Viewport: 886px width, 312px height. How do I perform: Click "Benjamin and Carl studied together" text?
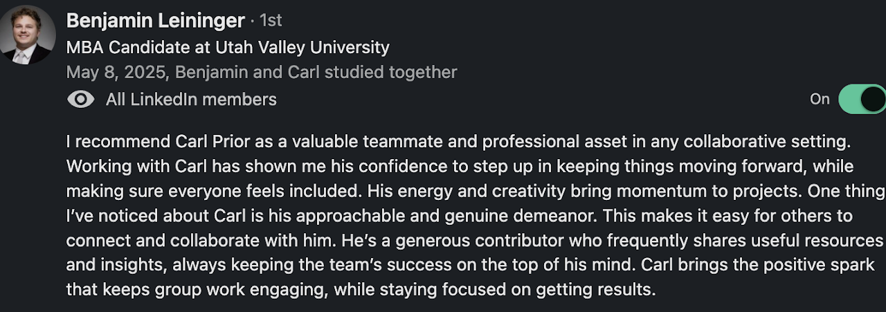[317, 72]
